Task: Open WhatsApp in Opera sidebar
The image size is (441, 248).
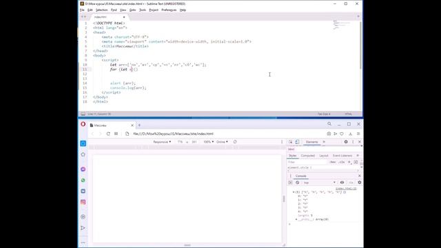Action: pyautogui.click(x=83, y=180)
